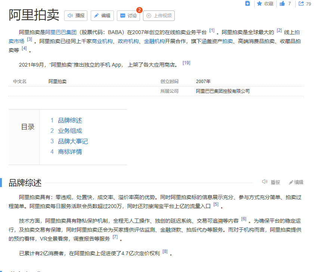Open reference [6] citation
This screenshot has height=272, width=314.
pyautogui.click(x=244, y=219)
